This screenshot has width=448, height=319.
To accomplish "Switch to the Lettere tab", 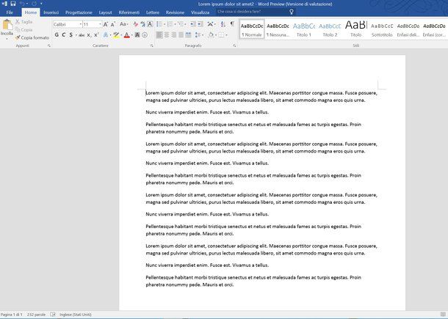I will pos(153,12).
